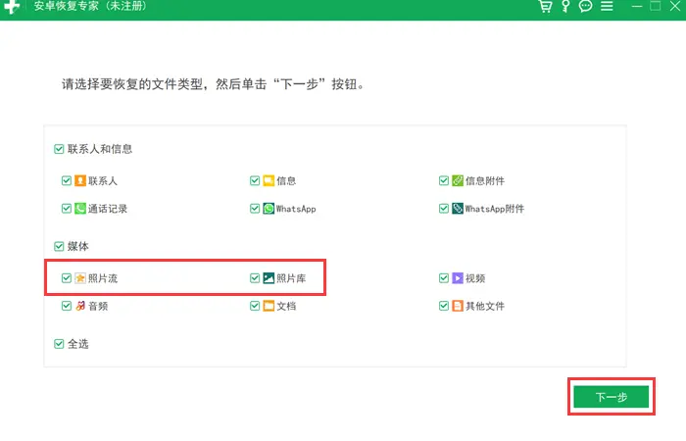This screenshot has width=686, height=441.
Task: Toggle the 全选 select-all checkbox
Action: point(59,344)
